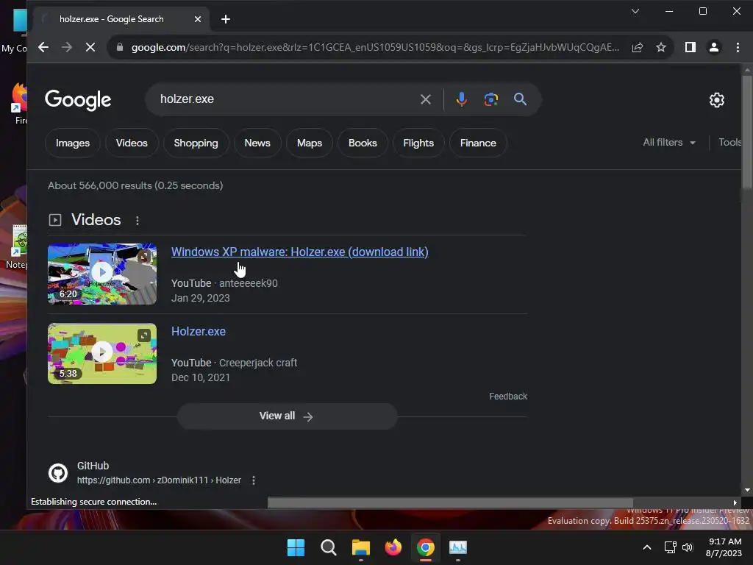Click the magnifier search button
Viewport: 753px width, 565px height.
click(x=520, y=99)
